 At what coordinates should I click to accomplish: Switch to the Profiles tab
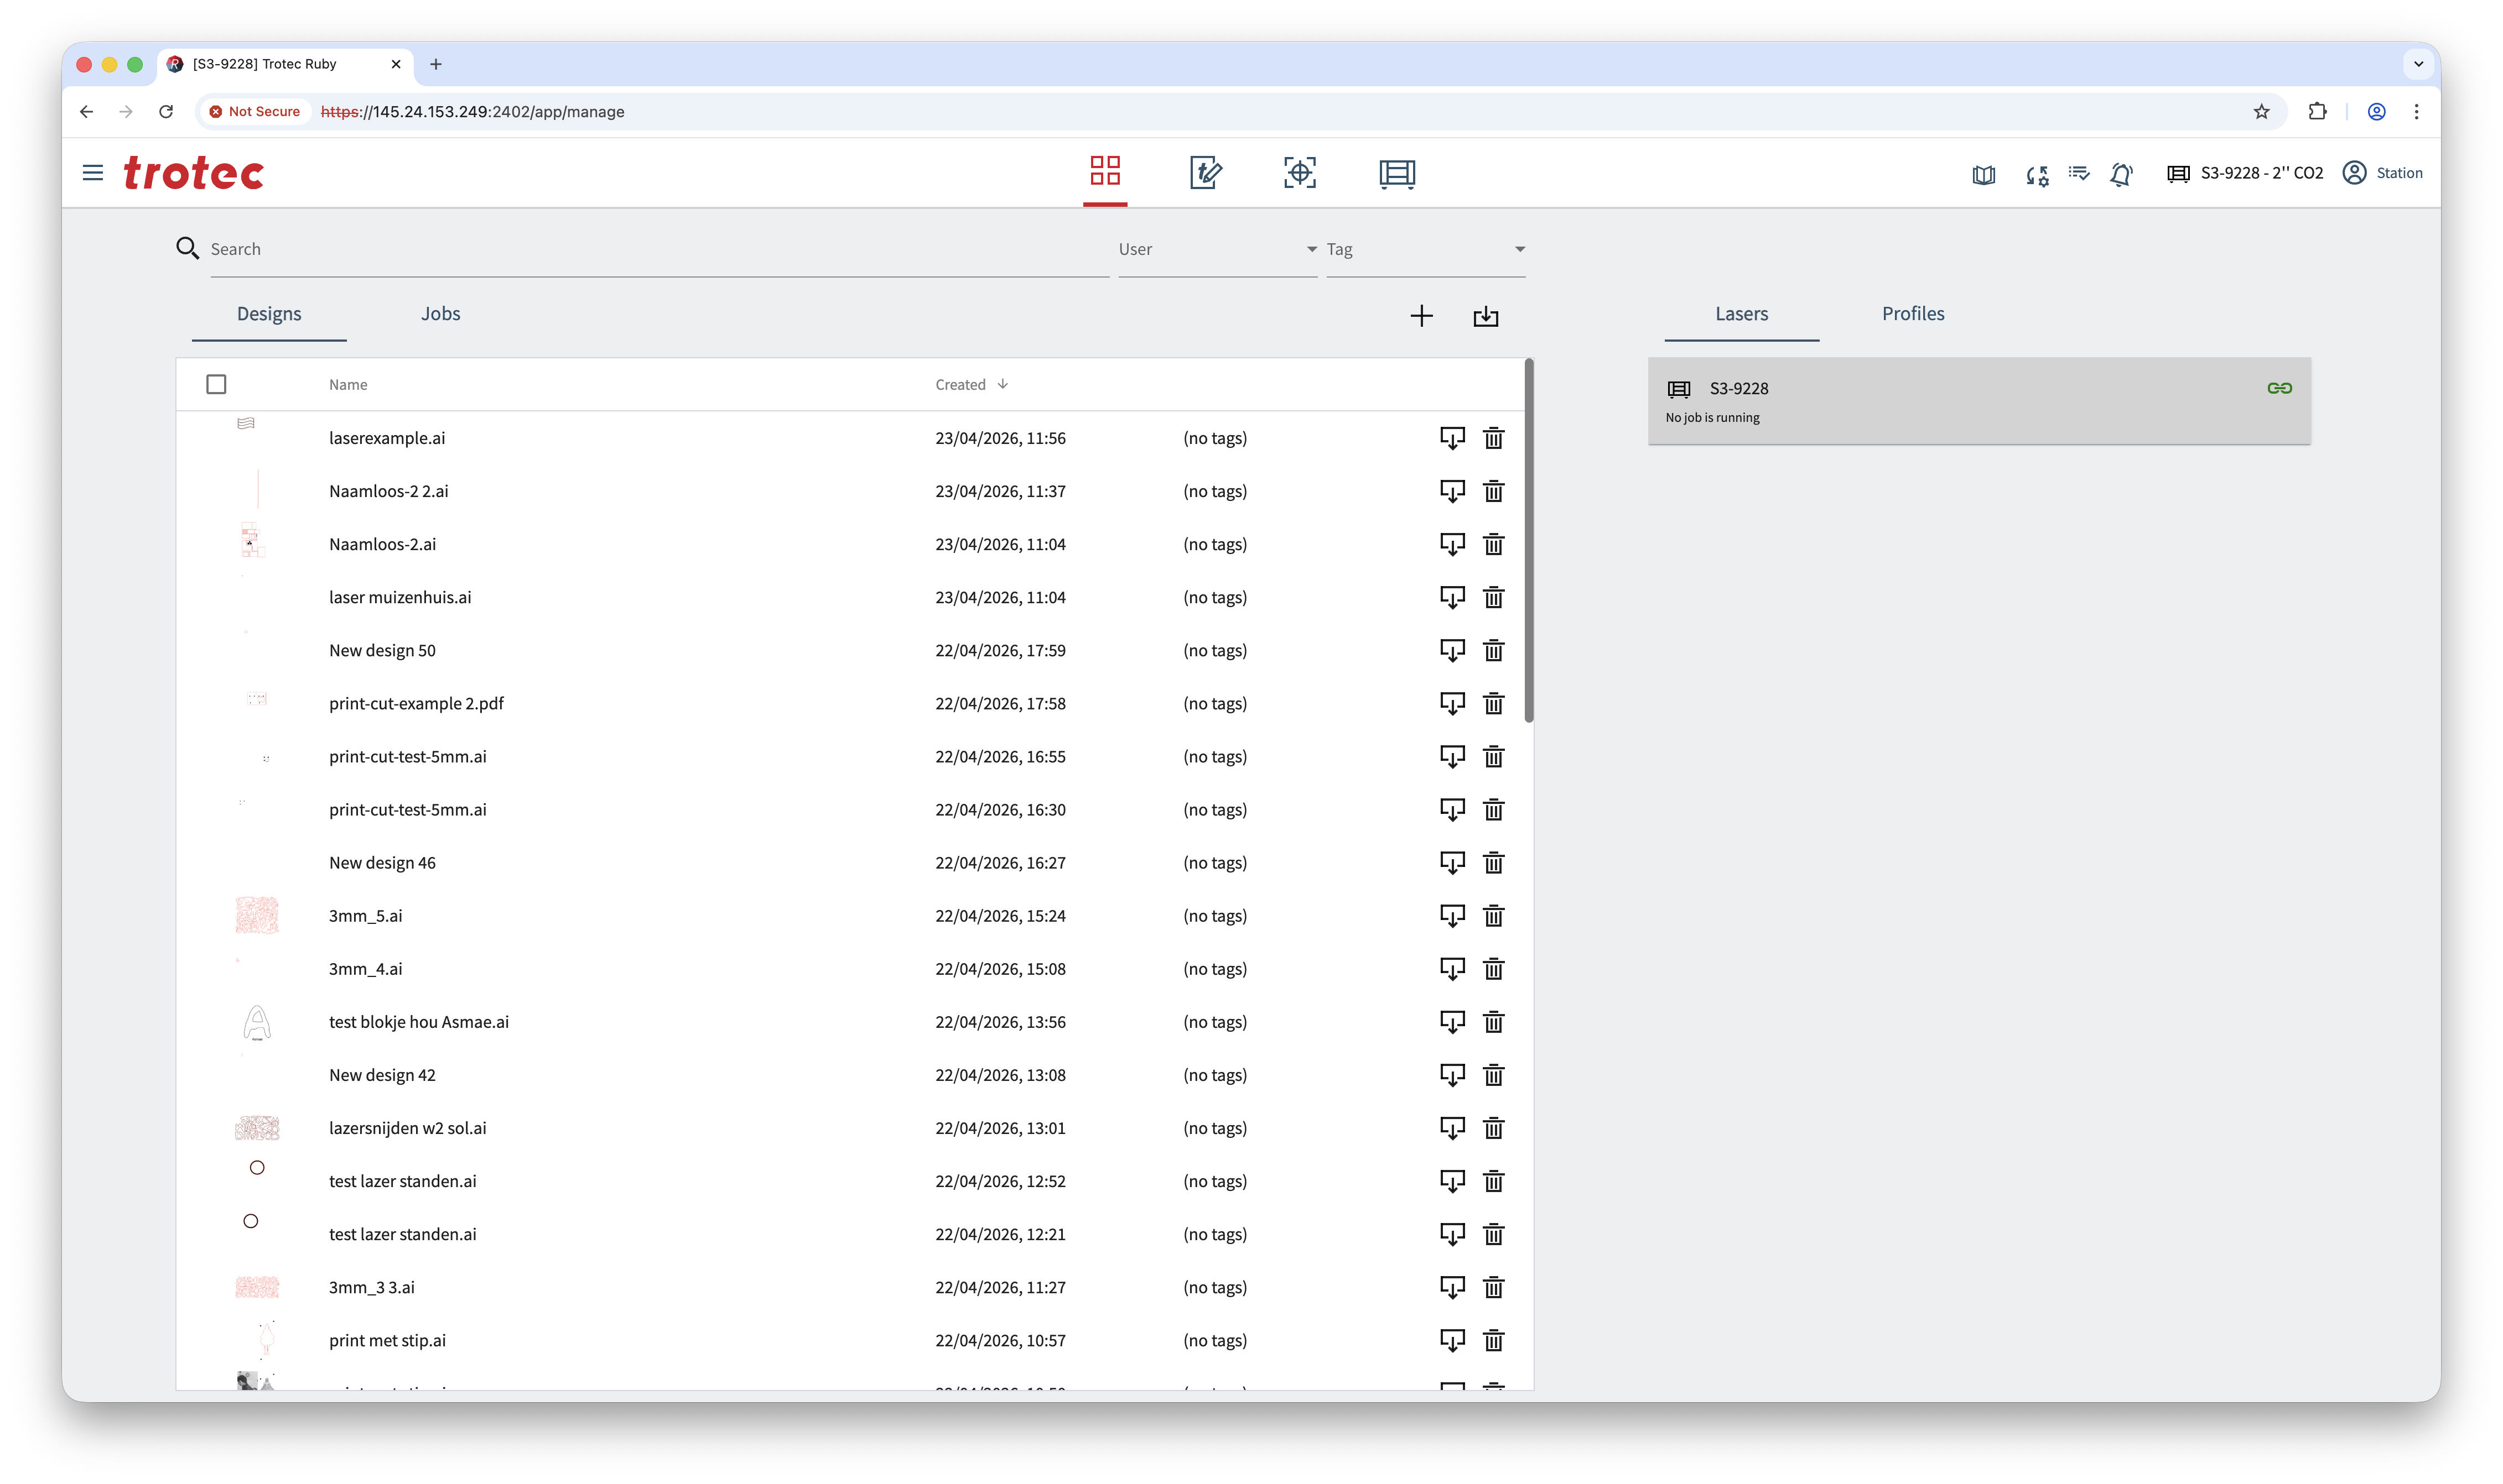(x=1913, y=314)
